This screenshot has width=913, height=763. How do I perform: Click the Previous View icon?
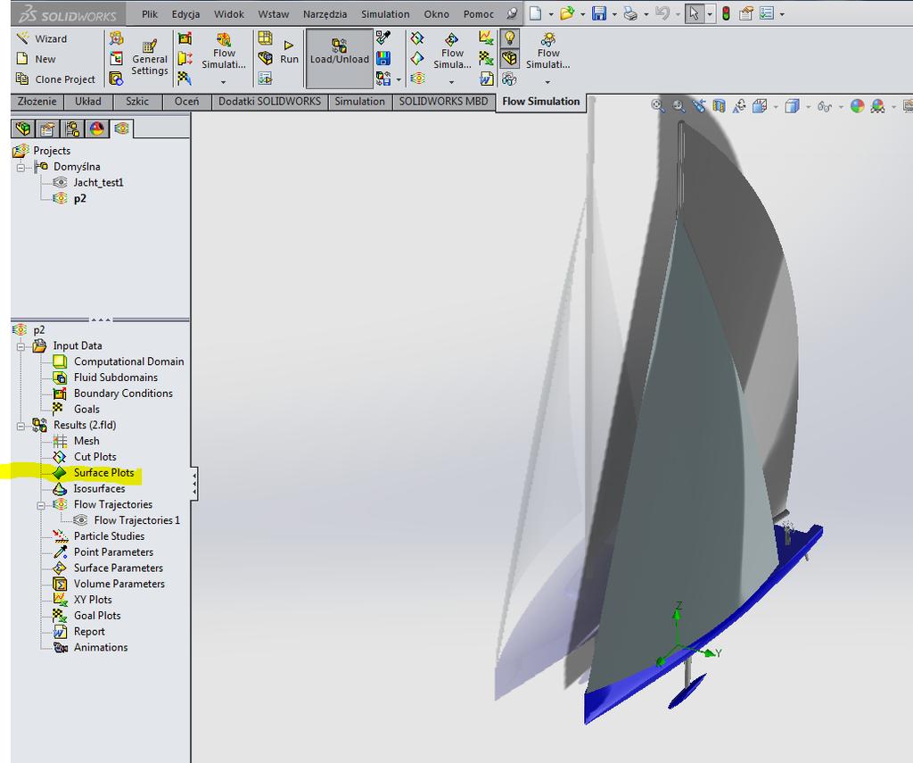699,105
